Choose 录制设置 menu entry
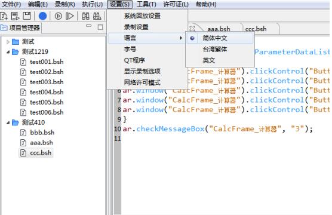 (x=147, y=27)
